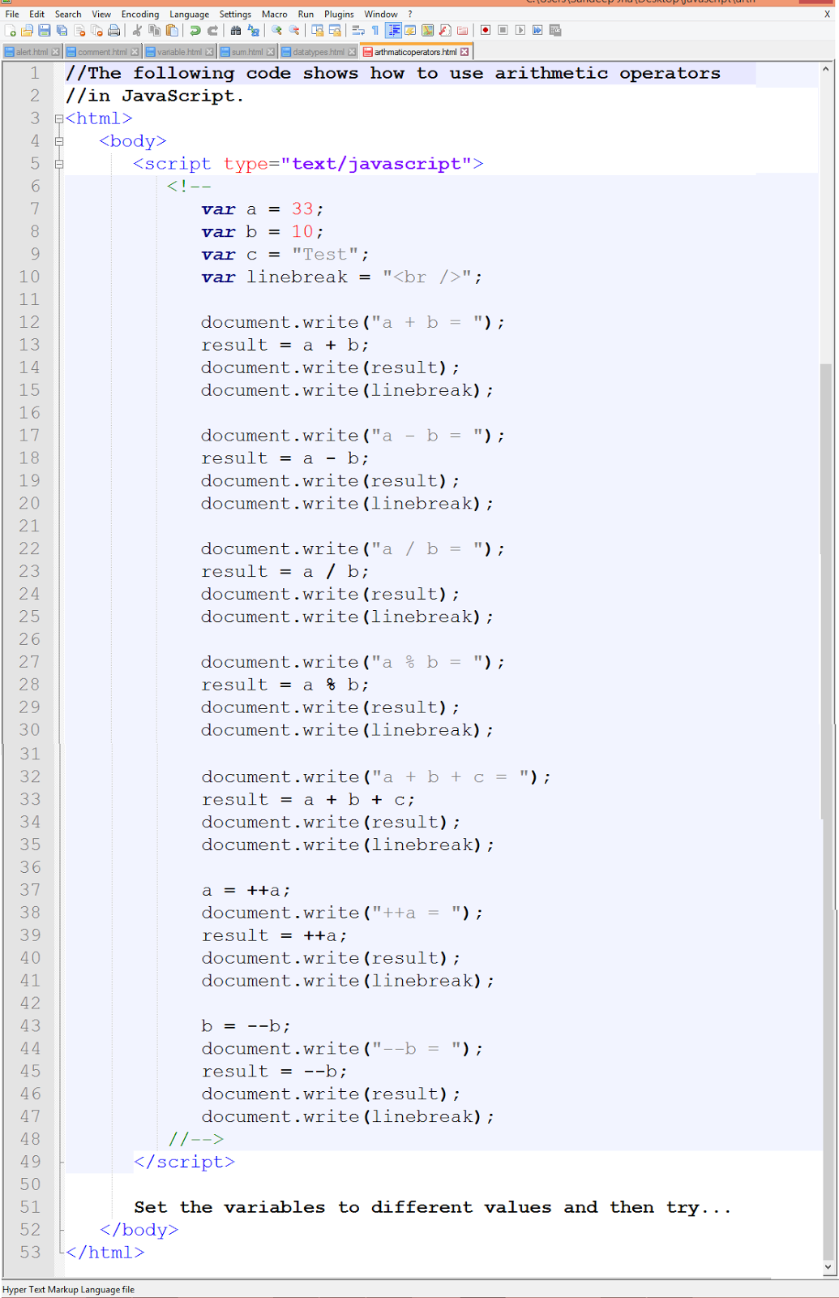839x1298 pixels.
Task: Toggle Show All Characters pilcrow icon
Action: point(375,30)
